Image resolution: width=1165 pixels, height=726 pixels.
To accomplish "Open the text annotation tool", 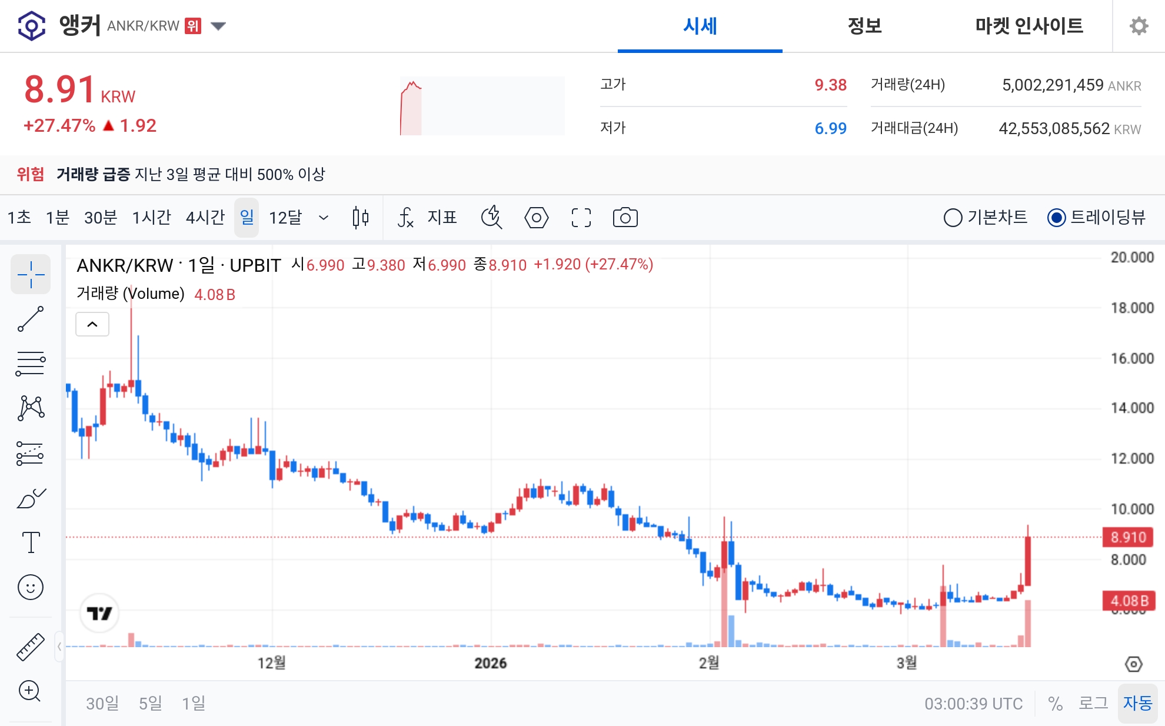I will 31,542.
